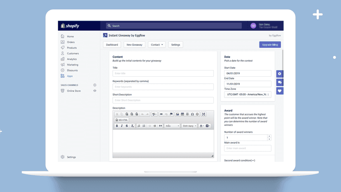Open Discounts in sidebar
This screenshot has height=192, width=341.
click(72, 70)
